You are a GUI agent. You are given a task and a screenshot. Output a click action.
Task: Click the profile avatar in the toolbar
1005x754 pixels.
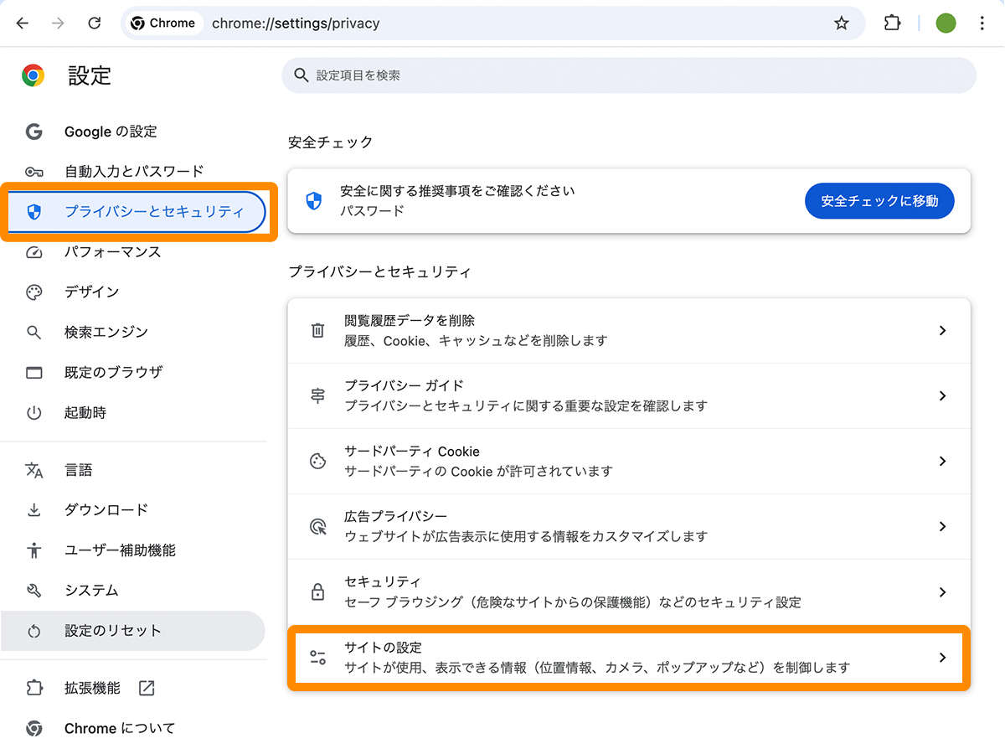946,23
